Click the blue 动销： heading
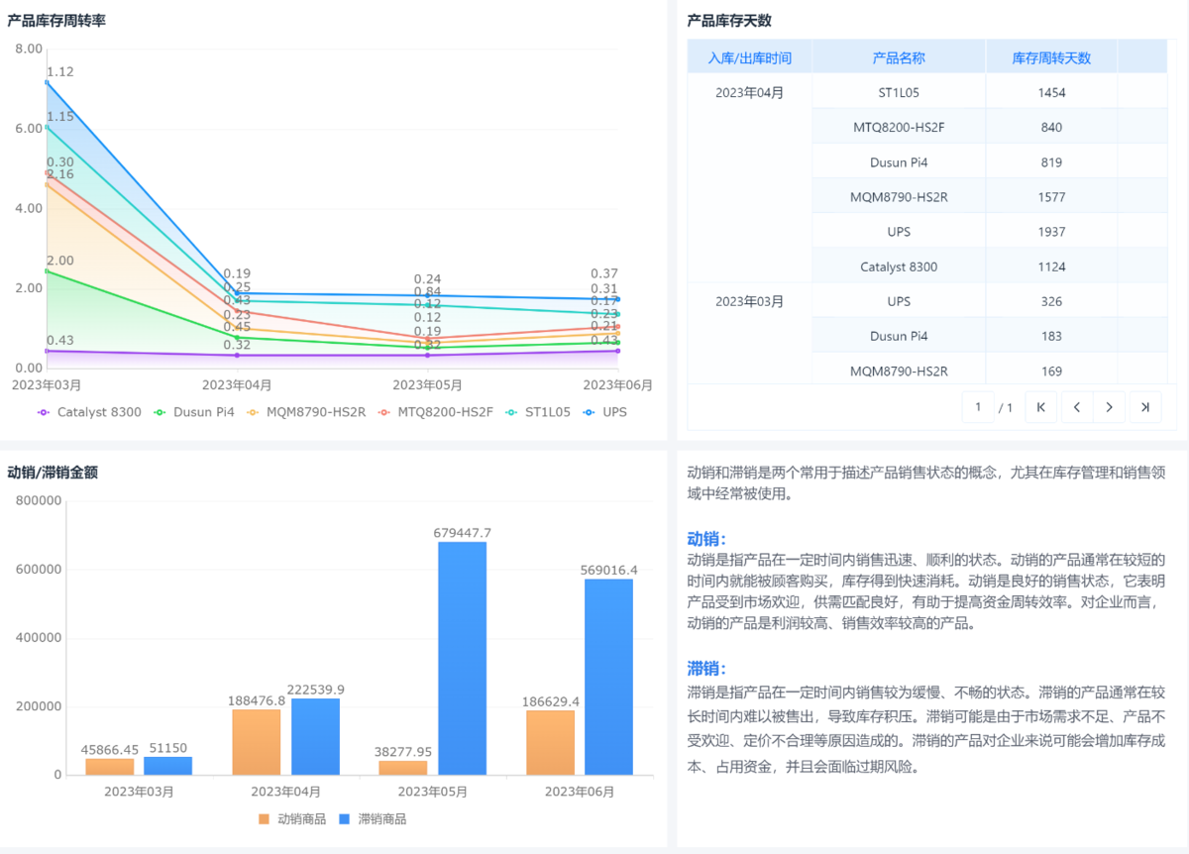This screenshot has width=1189, height=854. pos(707,539)
